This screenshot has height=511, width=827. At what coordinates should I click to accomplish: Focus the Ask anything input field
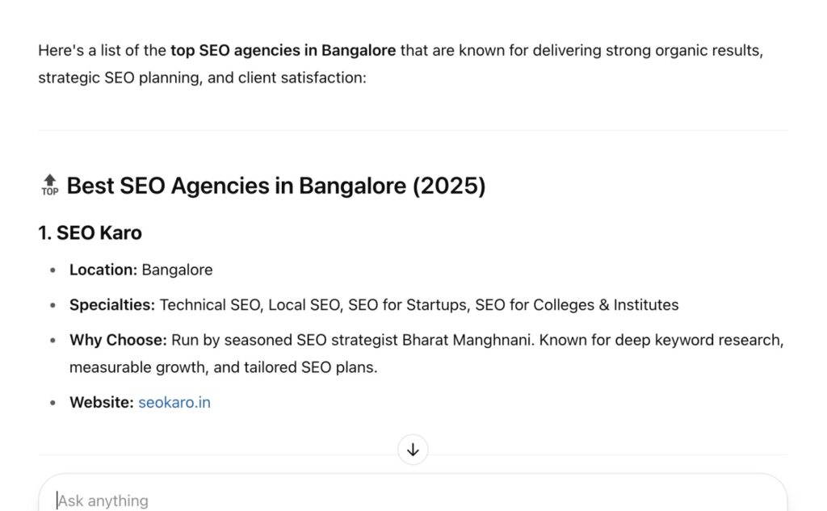413,500
